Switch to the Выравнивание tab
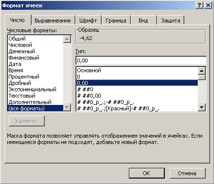Screen dimensions: 214x184 [x=53, y=20]
